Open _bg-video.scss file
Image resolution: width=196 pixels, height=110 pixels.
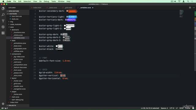point(19,57)
